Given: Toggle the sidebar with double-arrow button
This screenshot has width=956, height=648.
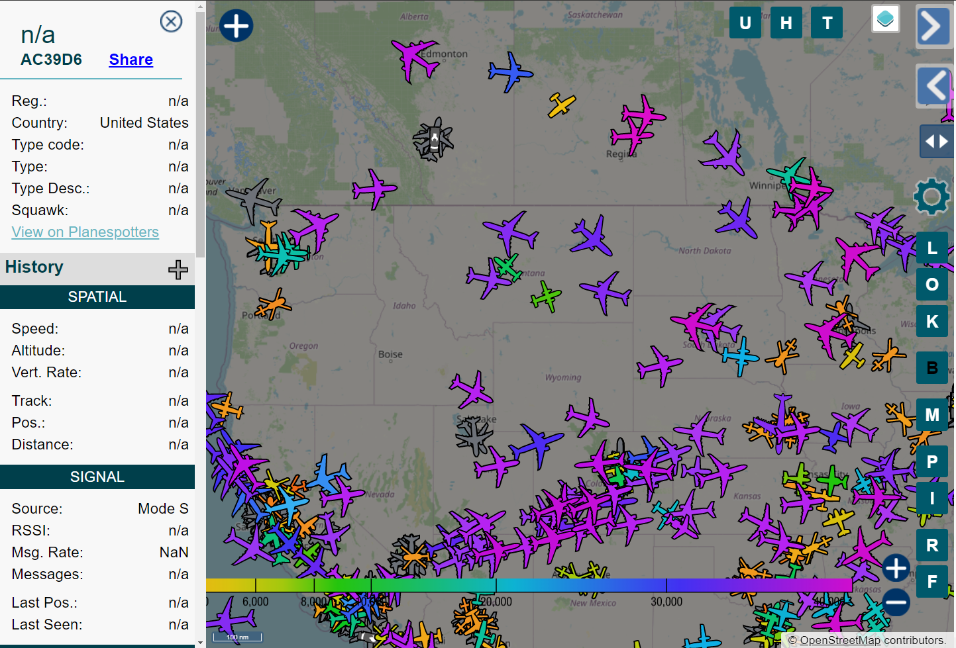Looking at the screenshot, I should [937, 142].
